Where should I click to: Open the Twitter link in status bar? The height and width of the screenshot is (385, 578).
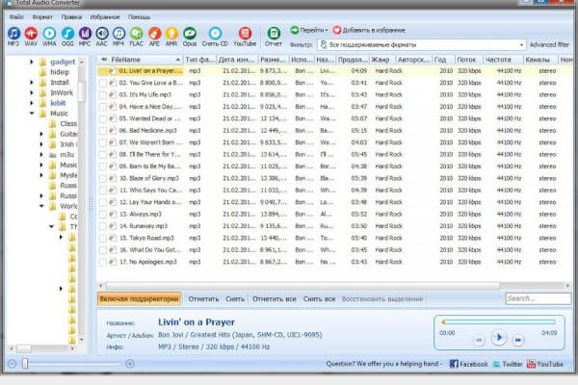pos(508,364)
